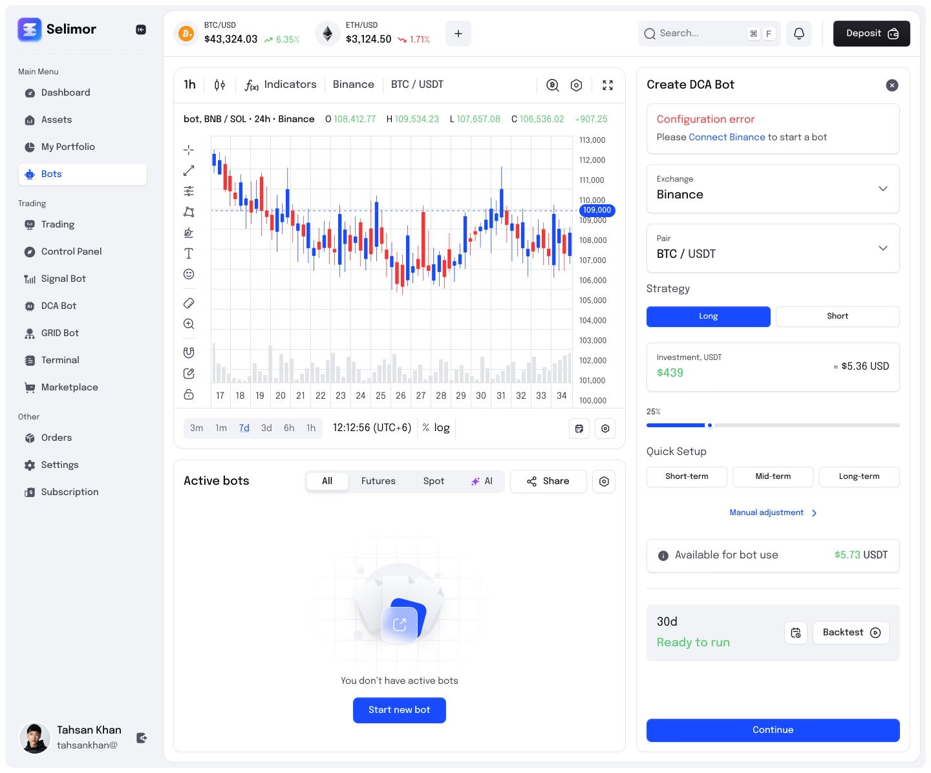Collapse the sidebar with toggle icon
This screenshot has width=931, height=773.
pos(141,30)
